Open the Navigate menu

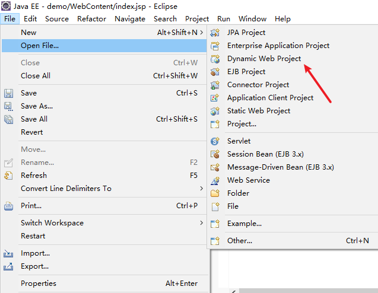click(130, 19)
